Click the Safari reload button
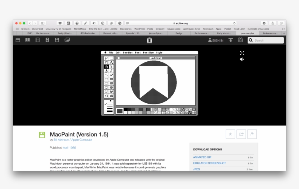The width and height of the screenshot is (299, 189). pos(234,23)
